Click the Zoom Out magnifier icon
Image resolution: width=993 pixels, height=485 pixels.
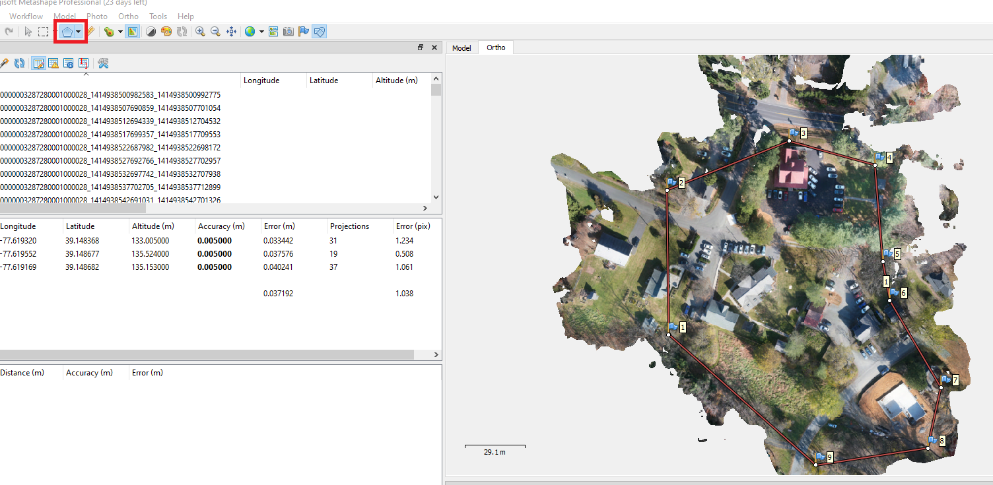coord(215,32)
